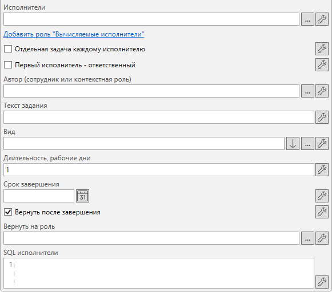Open ellipsis selector for Автор field

[x=307, y=91]
